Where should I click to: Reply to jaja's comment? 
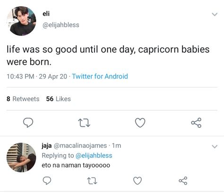pos(47,180)
